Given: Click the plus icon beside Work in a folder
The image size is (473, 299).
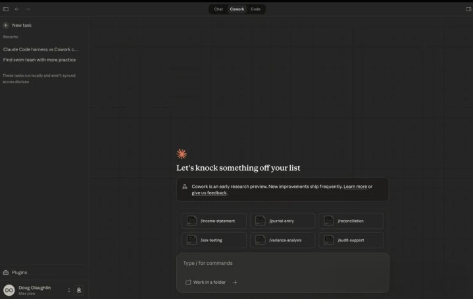Looking at the screenshot, I should (x=235, y=282).
